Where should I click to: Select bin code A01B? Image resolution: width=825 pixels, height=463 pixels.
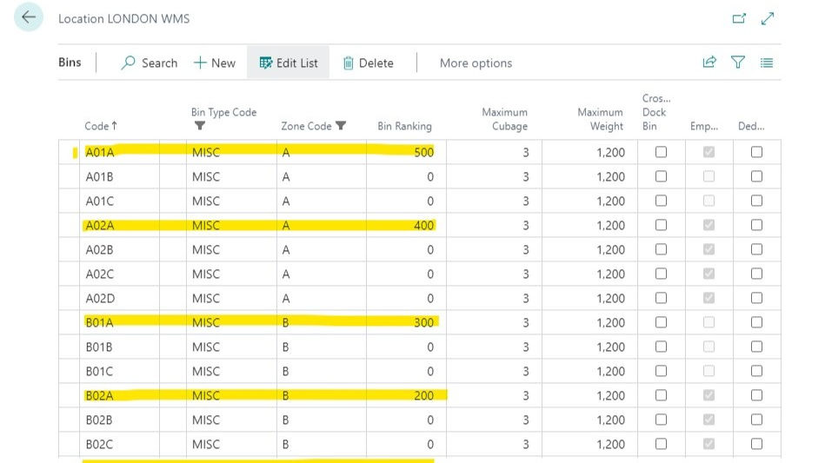point(99,176)
